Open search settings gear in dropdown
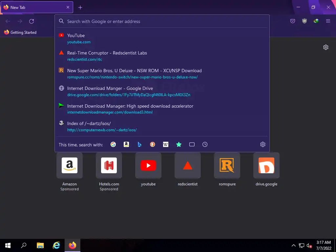The image size is (336, 252). coord(263,144)
